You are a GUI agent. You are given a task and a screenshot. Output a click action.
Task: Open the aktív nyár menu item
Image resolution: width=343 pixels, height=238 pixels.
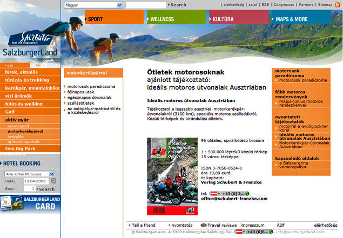[x=30, y=120]
